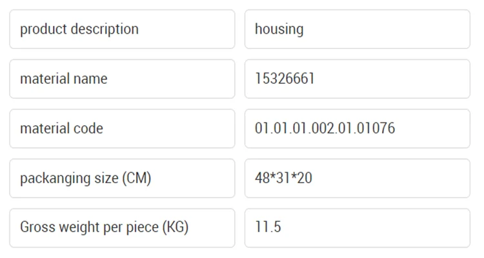Viewport: 484px width, 258px height.
Task: Select the field containing housing
Action: 357,29
